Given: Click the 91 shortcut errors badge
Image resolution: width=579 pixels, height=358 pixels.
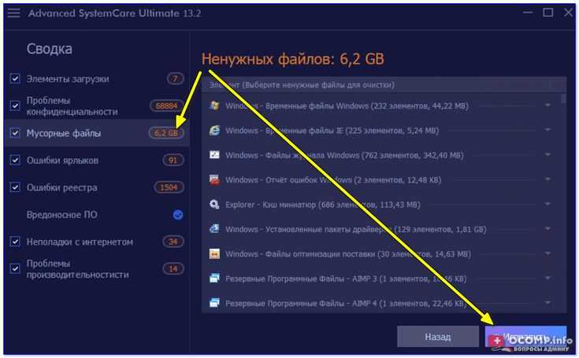Looking at the screenshot, I should point(173,160).
